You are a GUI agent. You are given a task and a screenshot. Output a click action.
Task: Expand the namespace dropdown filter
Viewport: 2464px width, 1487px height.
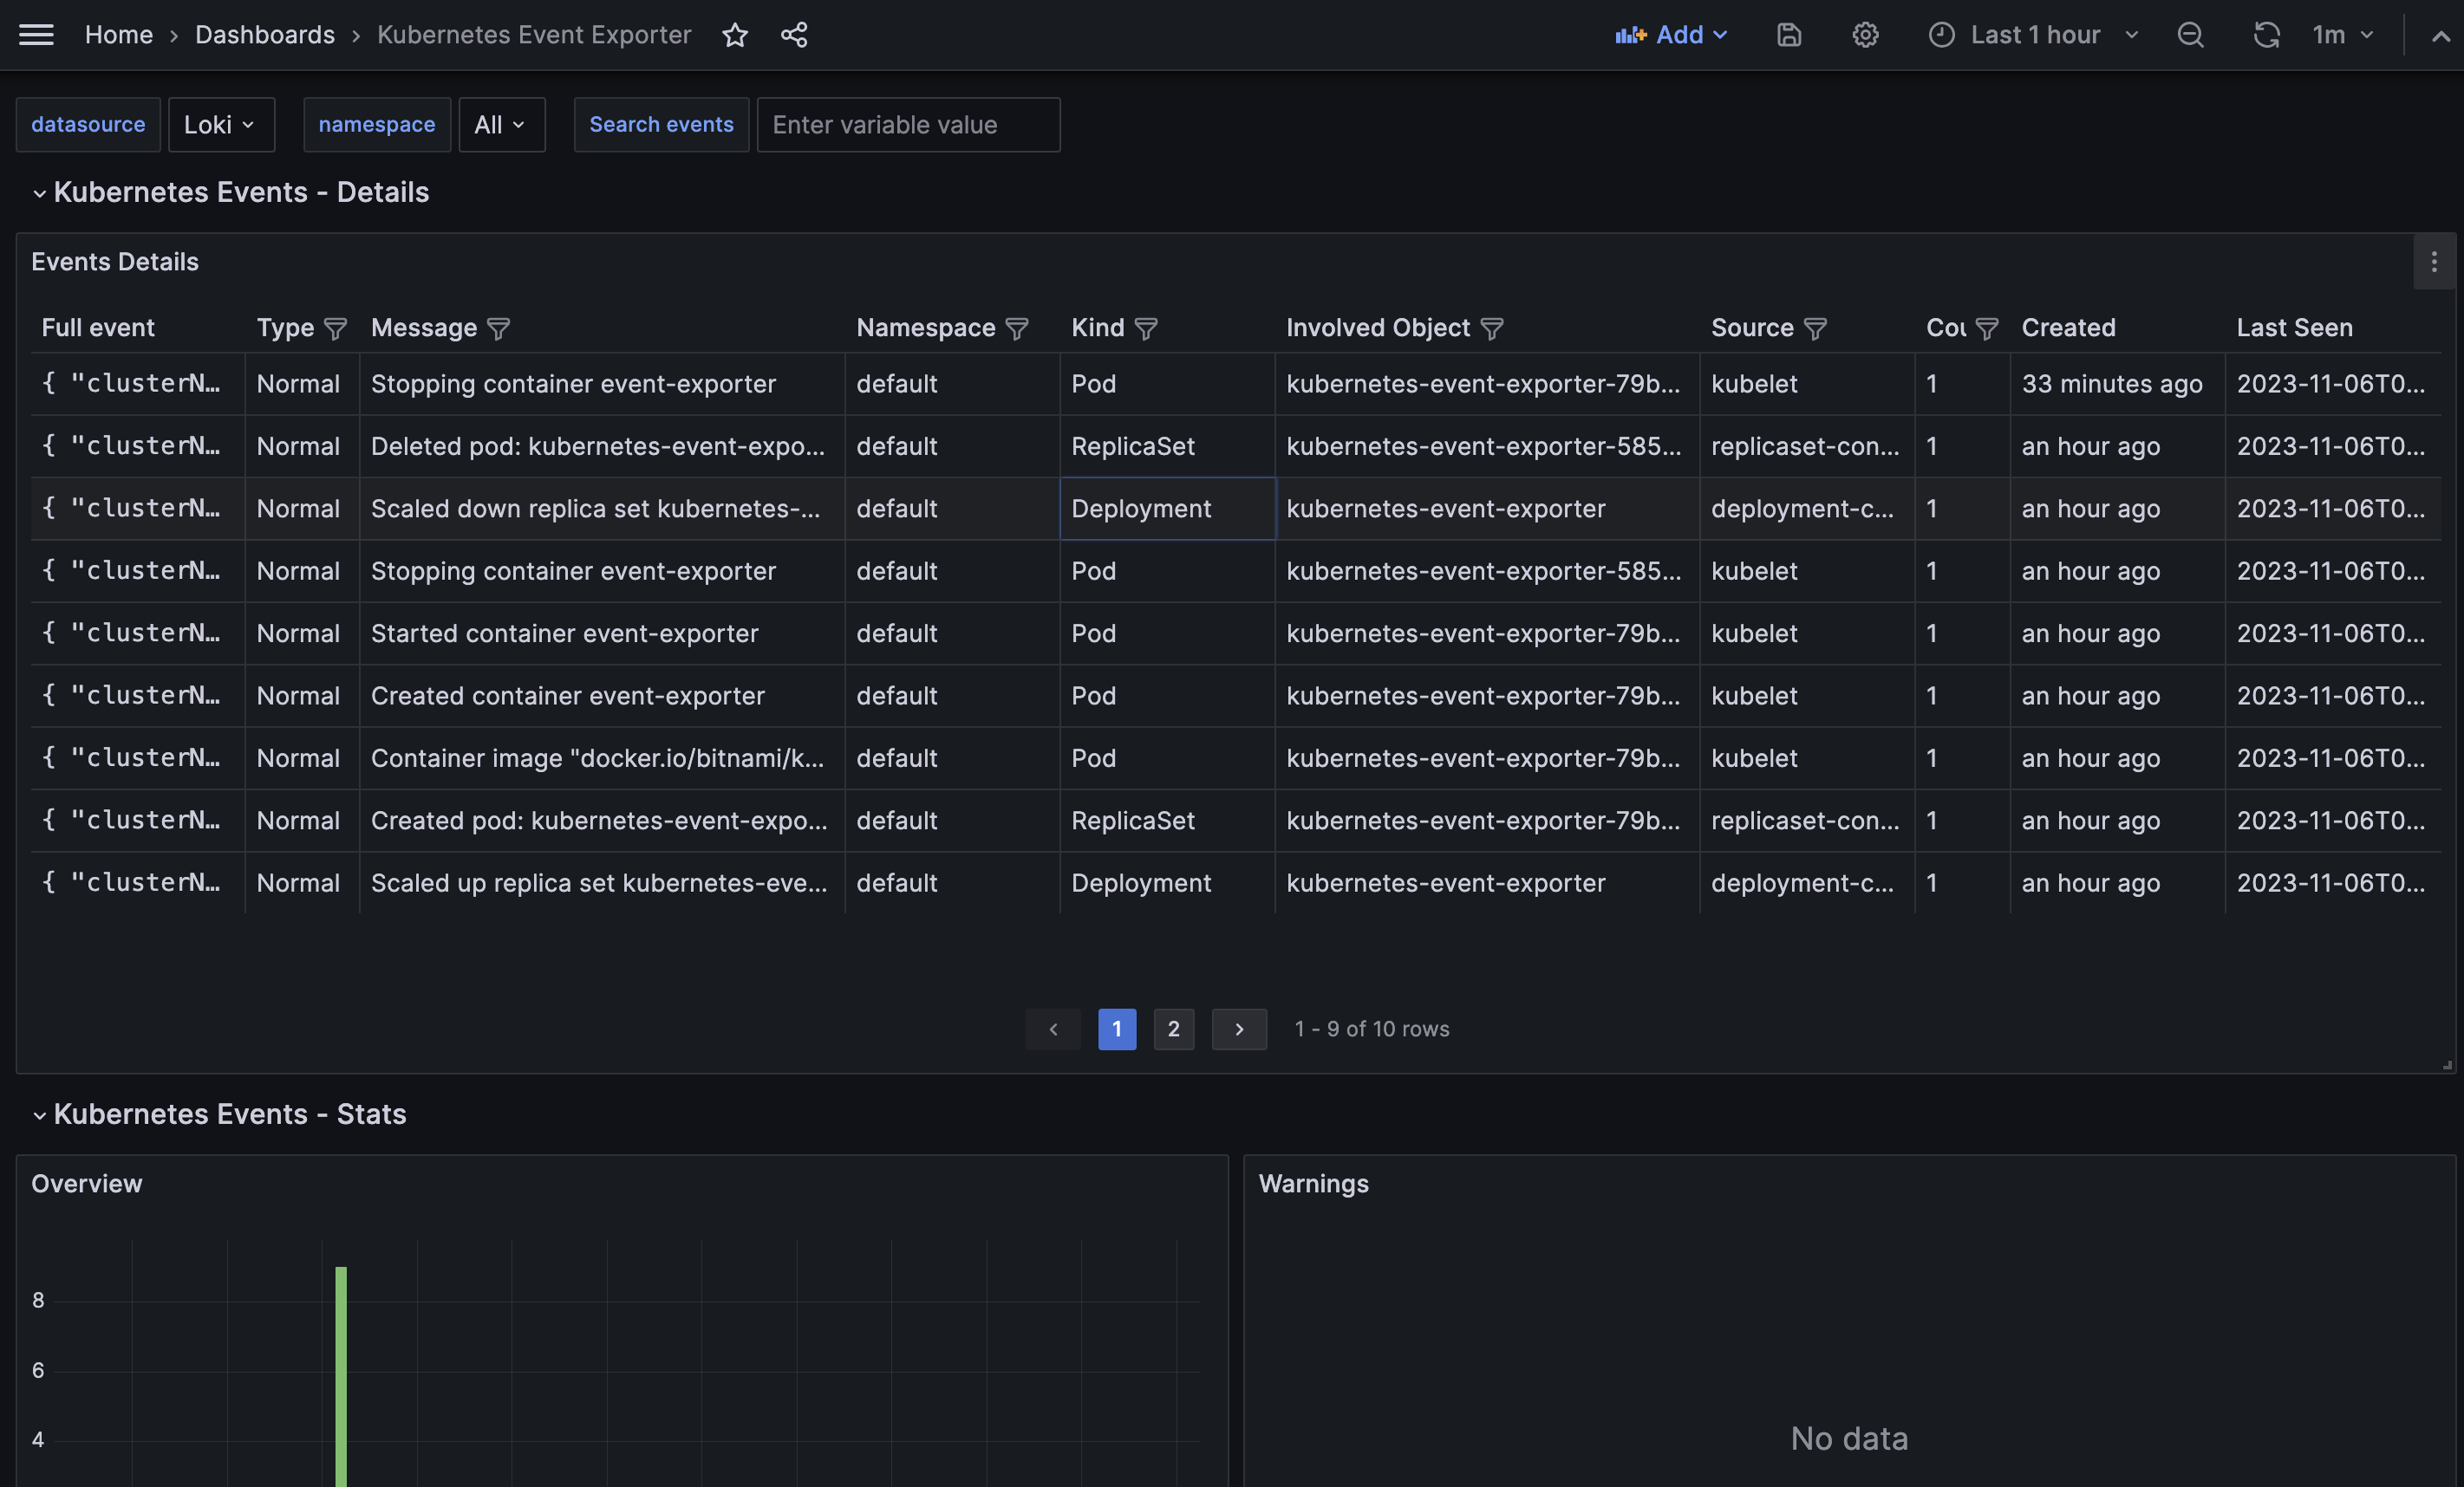coord(500,123)
